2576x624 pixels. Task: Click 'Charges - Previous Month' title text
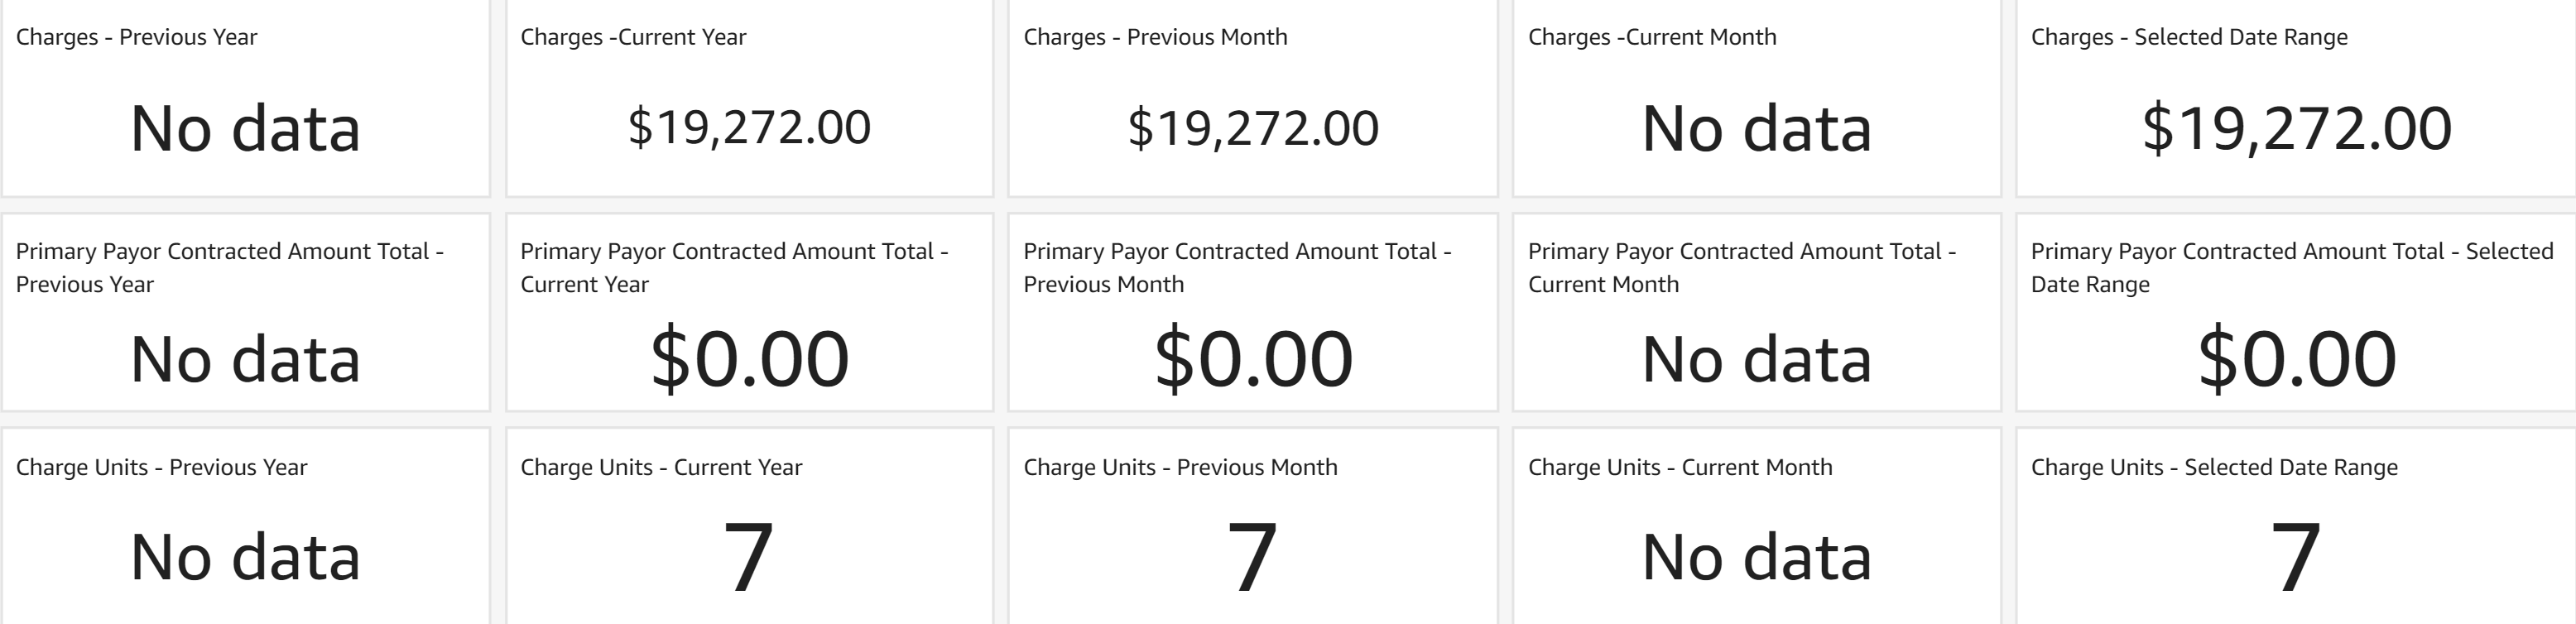(1155, 37)
